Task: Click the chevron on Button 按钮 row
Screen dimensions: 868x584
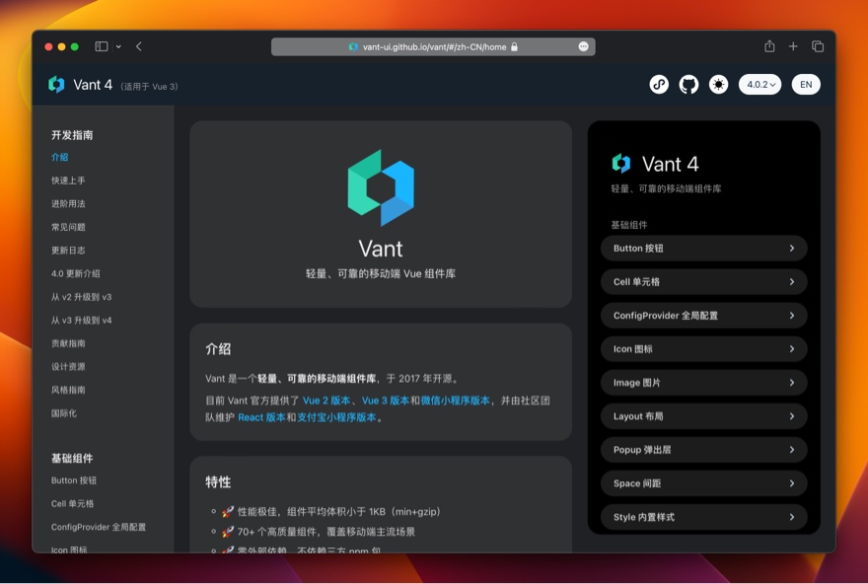Action: [792, 249]
